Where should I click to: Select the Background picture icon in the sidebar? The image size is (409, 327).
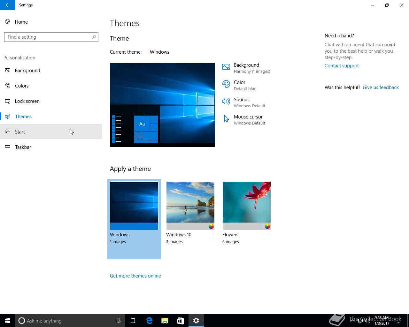[8, 71]
